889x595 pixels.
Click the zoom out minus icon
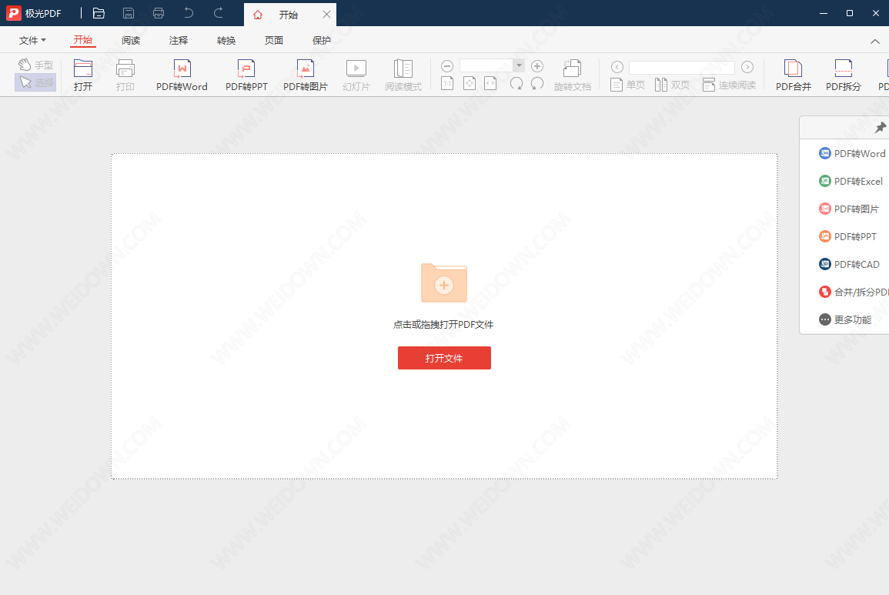click(447, 66)
